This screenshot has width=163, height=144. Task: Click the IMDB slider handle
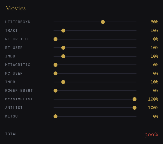pyautogui.click(x=63, y=56)
